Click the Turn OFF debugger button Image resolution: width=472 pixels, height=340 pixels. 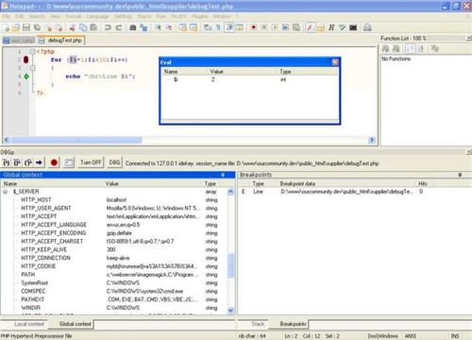click(x=91, y=162)
